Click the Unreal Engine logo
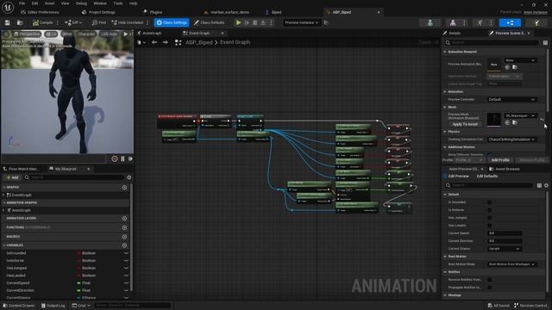 click(x=7, y=7)
